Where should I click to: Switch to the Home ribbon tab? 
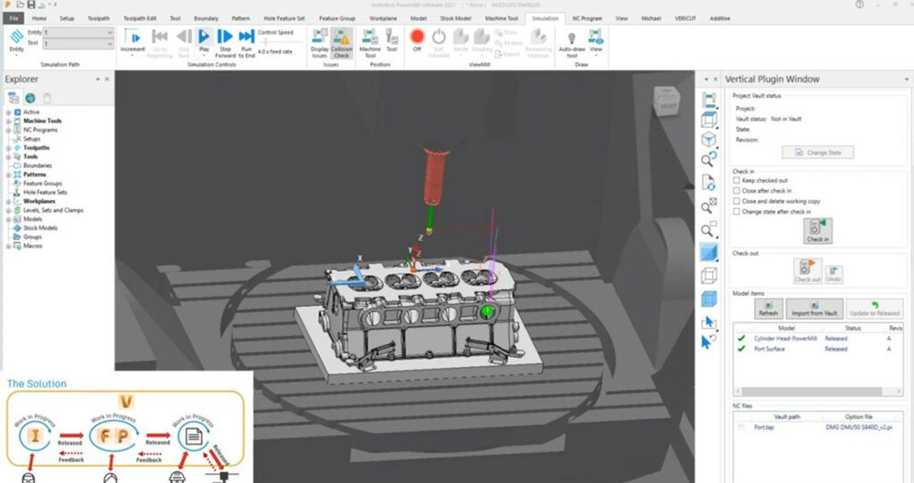(x=39, y=18)
